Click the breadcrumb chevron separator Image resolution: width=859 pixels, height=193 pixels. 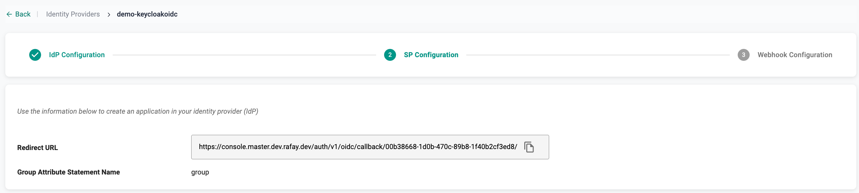[109, 15]
